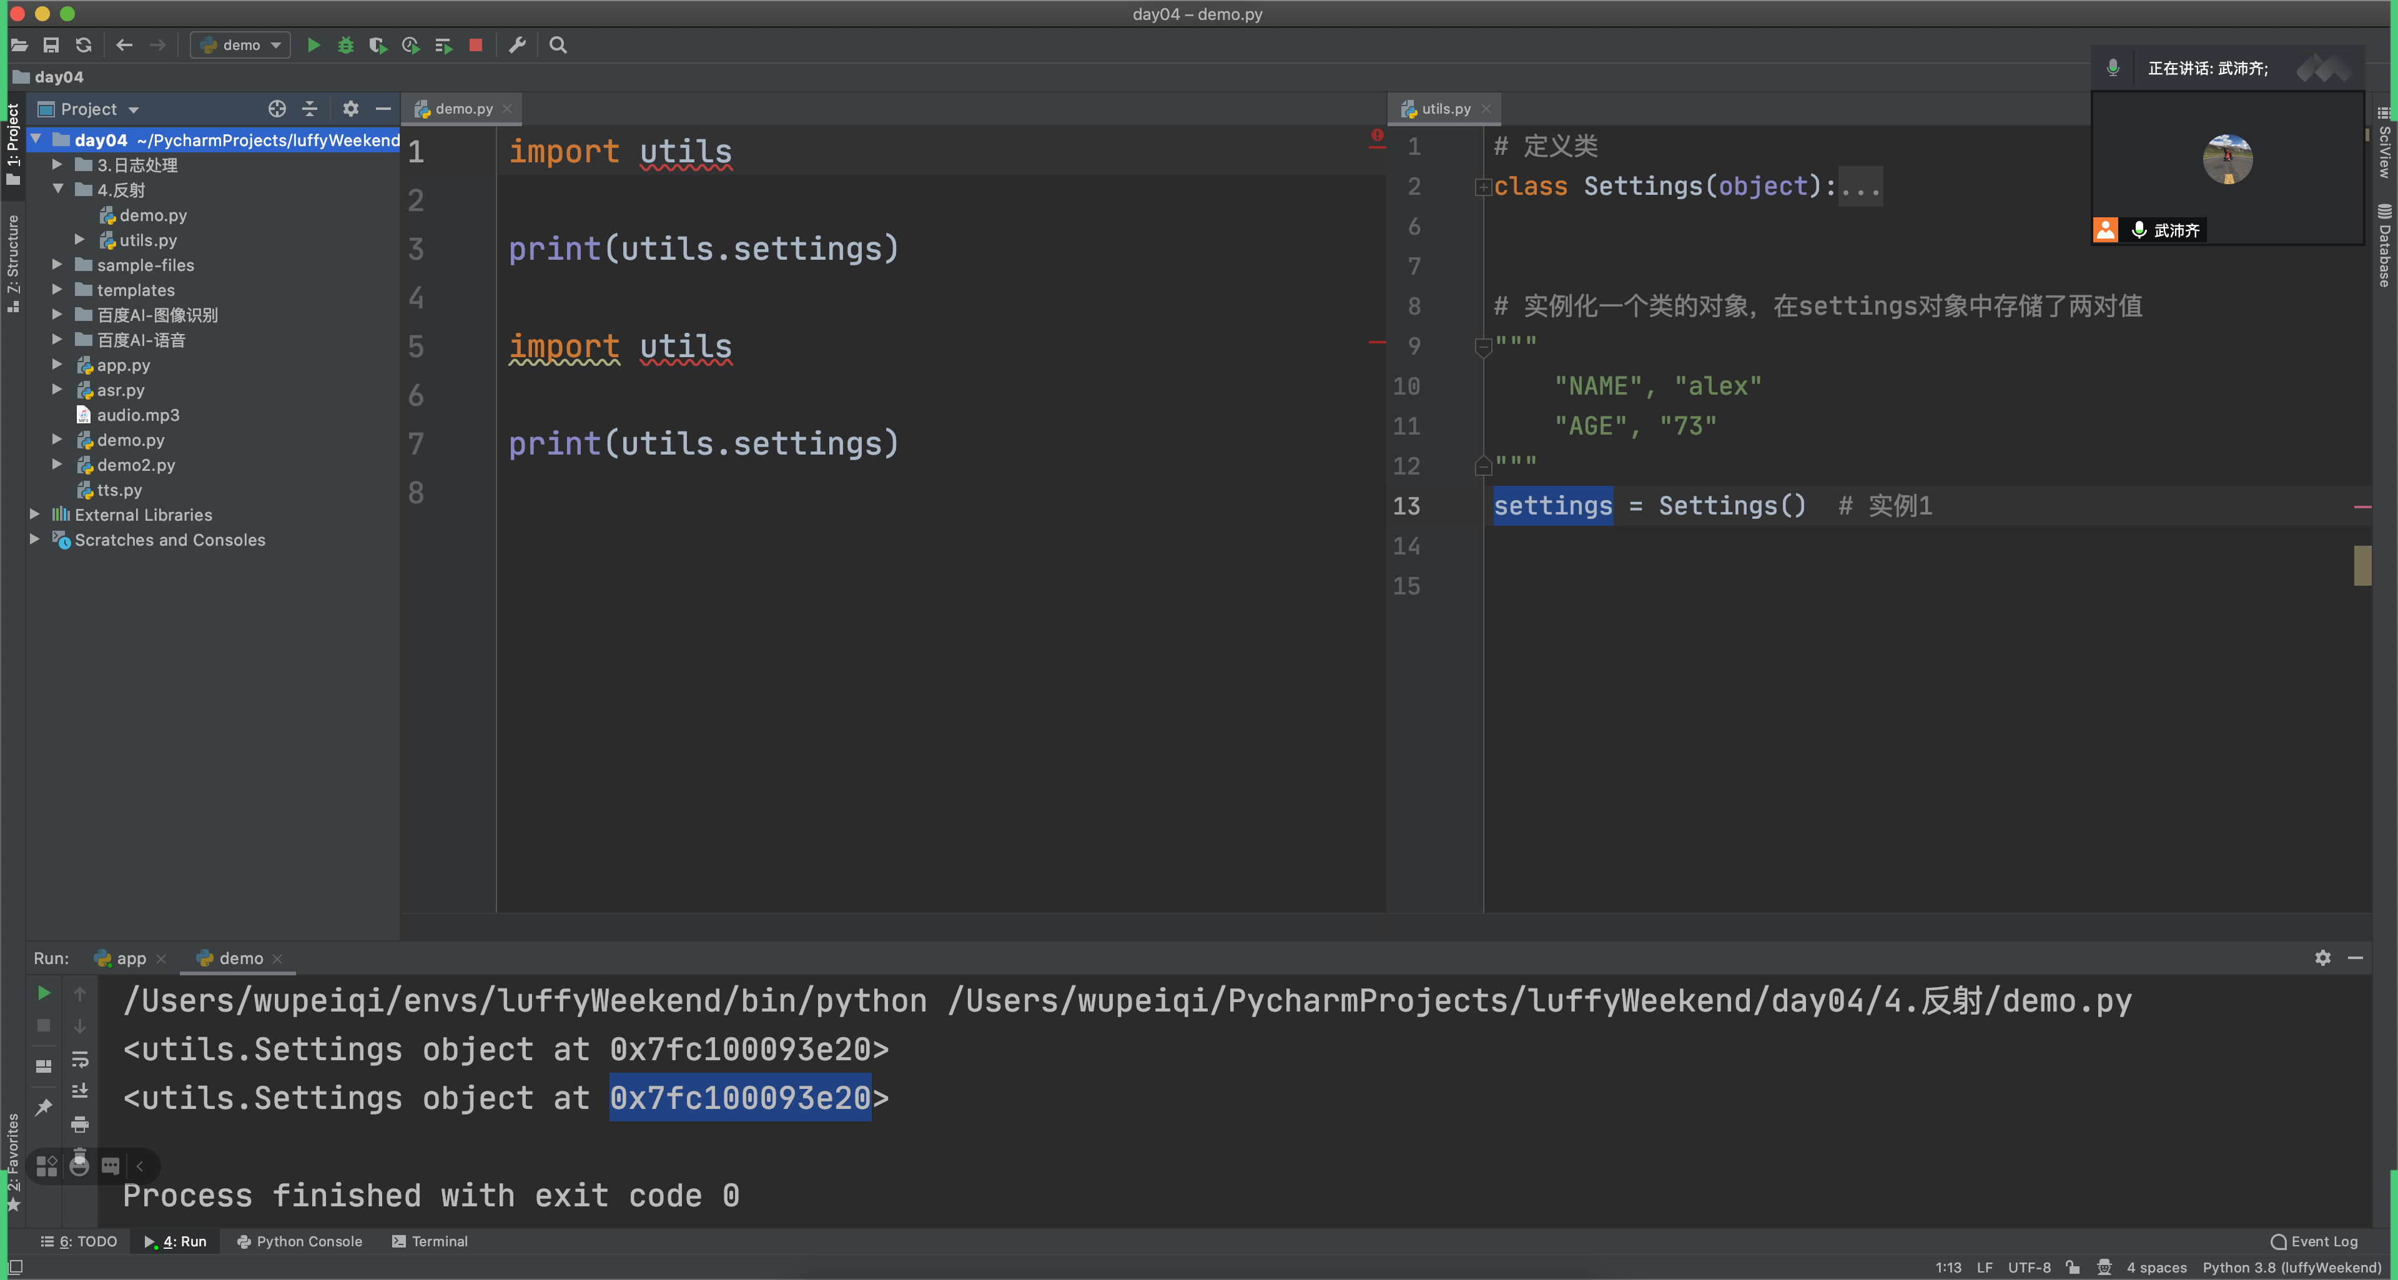Open settings with the wrench icon
The image size is (2398, 1280).
click(518, 45)
